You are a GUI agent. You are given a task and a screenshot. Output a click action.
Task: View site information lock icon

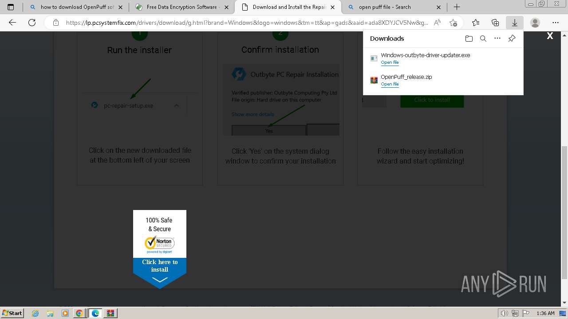click(x=55, y=23)
